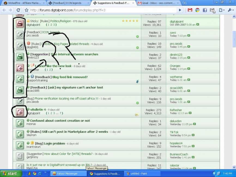Go to page 7 of the vBulletin 4 thread
The image size is (236, 177).
[60, 113]
